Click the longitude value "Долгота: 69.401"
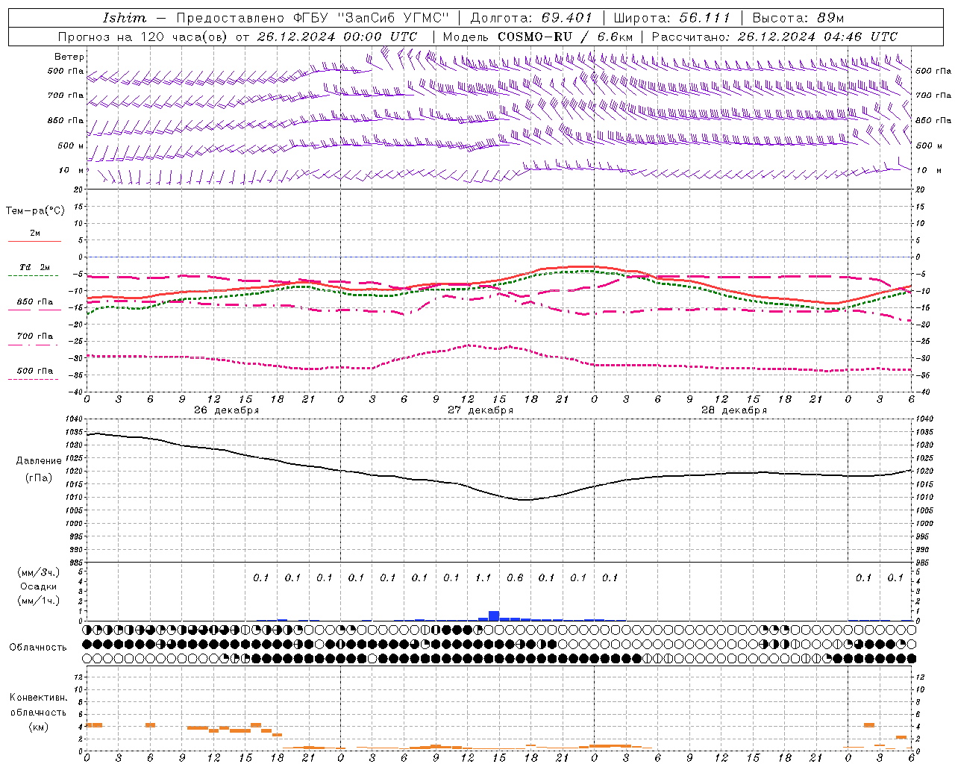Viewport: 955px width, 764px height. pyautogui.click(x=531, y=18)
